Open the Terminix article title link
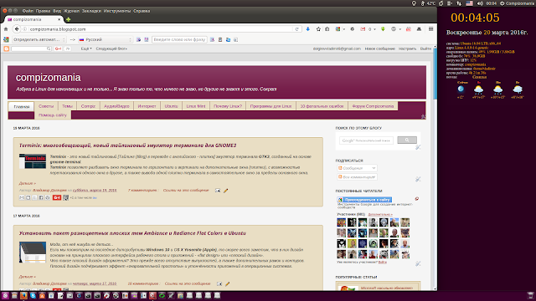Image resolution: width=536 pixels, height=301 pixels. point(128,145)
